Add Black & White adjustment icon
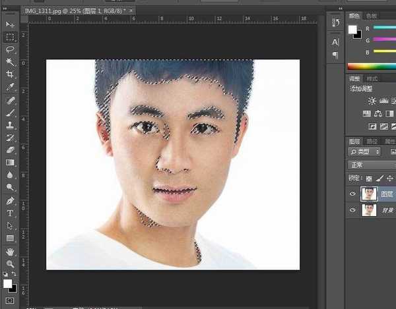 point(389,114)
